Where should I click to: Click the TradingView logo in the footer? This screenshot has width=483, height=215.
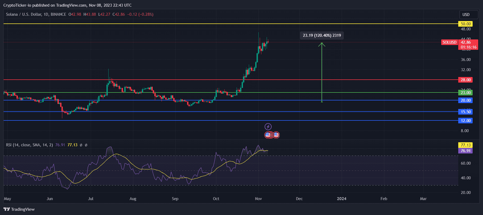(19, 209)
